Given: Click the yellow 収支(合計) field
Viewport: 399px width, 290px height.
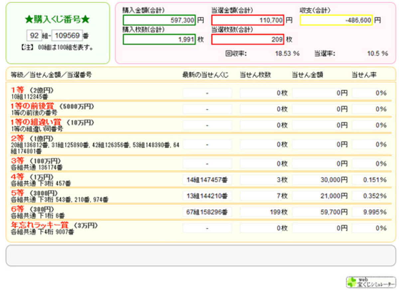Looking at the screenshot, I should coord(336,20).
